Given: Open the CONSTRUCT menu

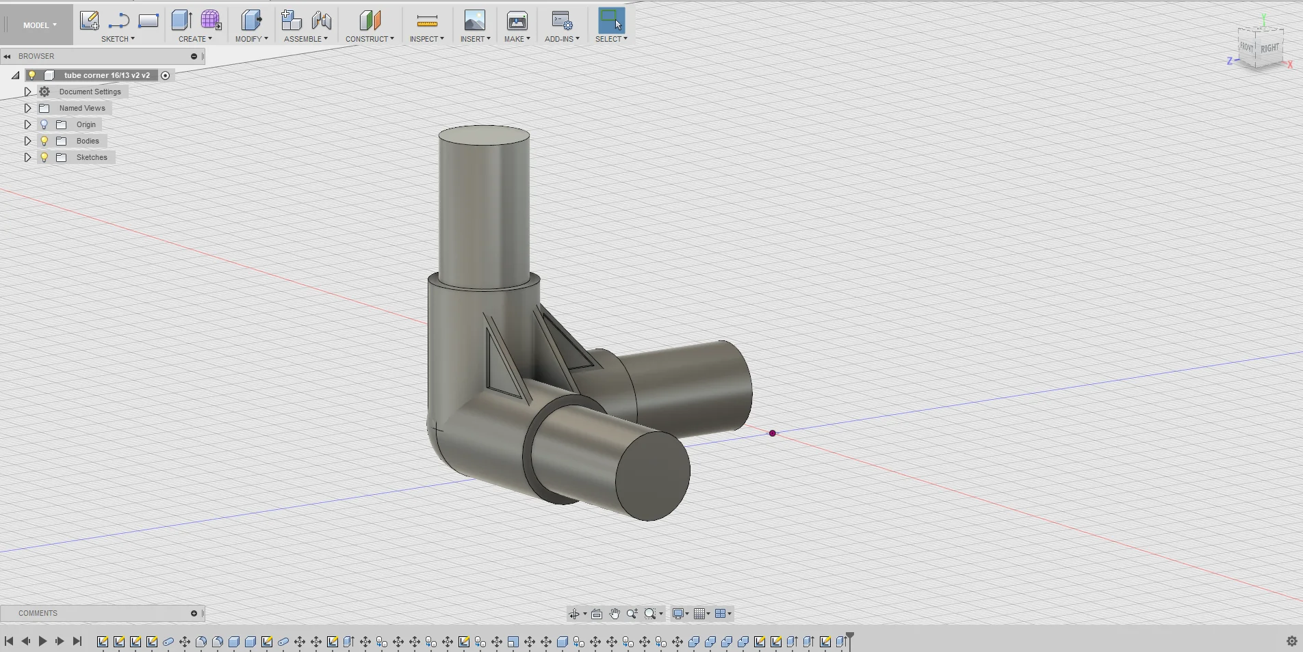Looking at the screenshot, I should (x=370, y=39).
